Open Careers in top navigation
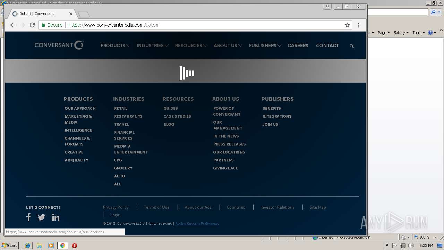 (298, 45)
